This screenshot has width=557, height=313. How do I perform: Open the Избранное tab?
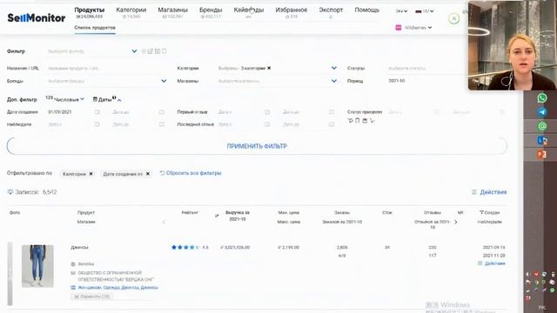292,10
